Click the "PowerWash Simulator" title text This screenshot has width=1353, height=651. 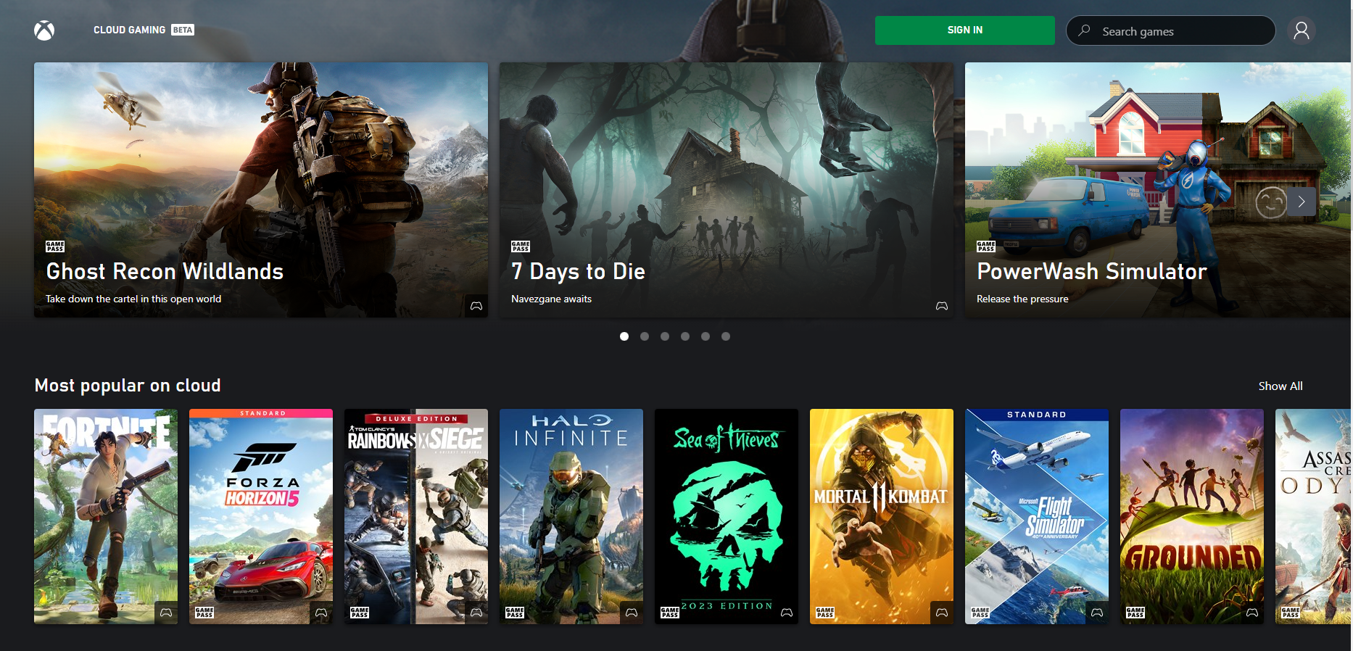[1092, 272]
